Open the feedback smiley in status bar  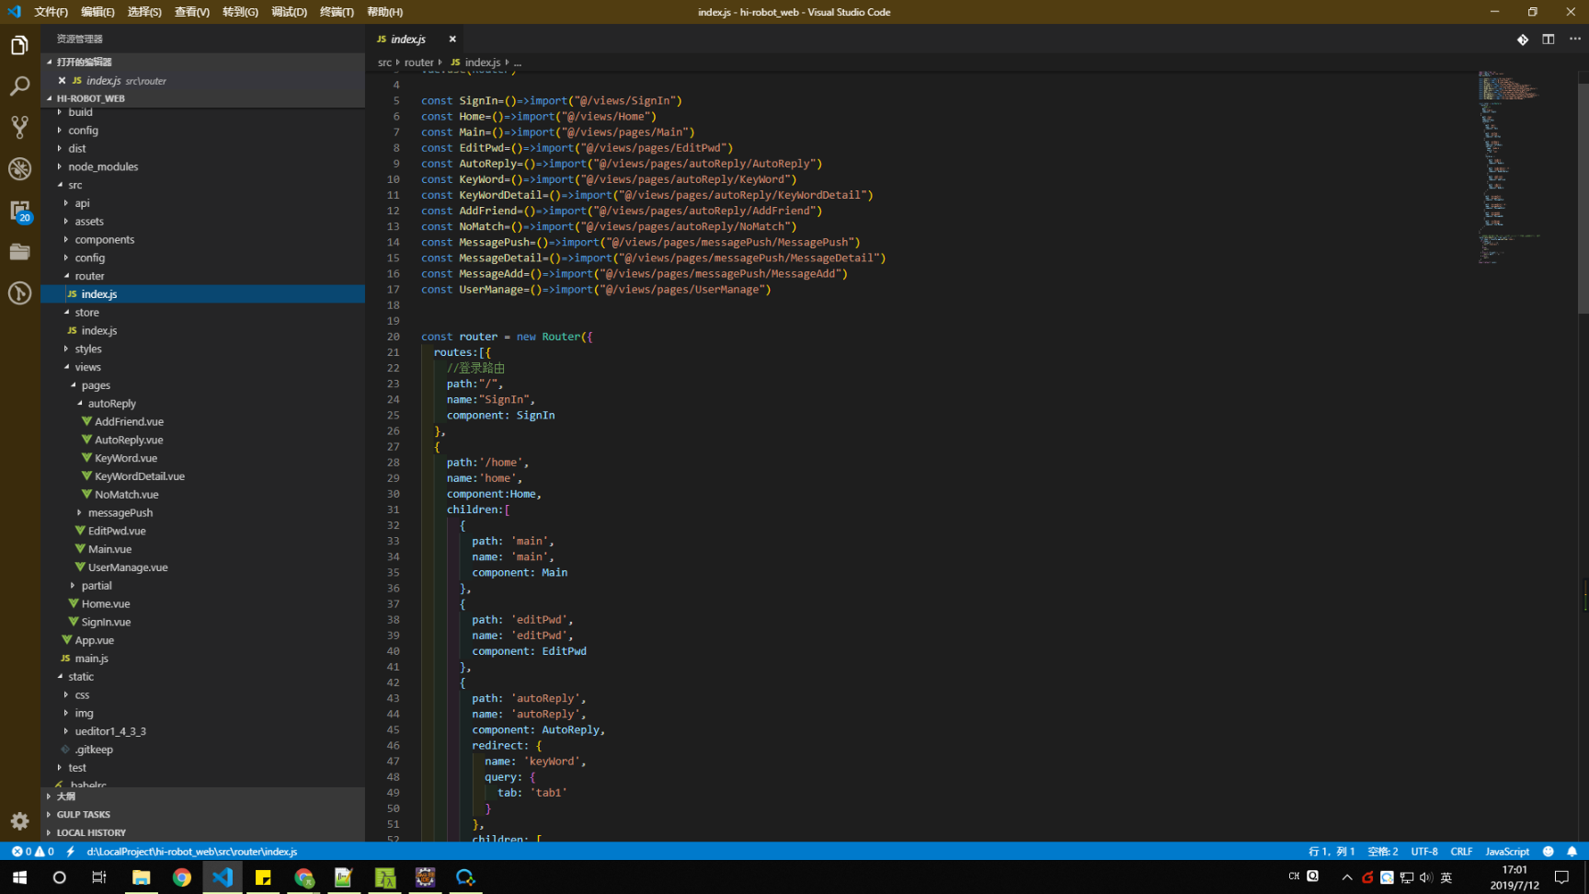(1549, 852)
